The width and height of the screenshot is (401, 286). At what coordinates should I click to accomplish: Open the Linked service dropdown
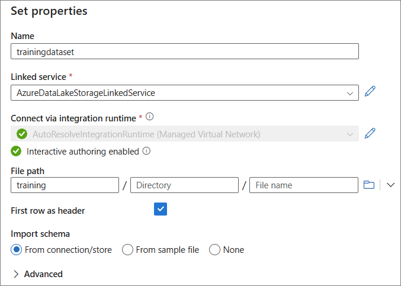(185, 93)
